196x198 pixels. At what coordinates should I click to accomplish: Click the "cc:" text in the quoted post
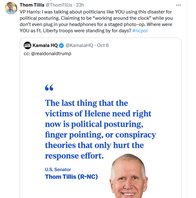click(27, 53)
